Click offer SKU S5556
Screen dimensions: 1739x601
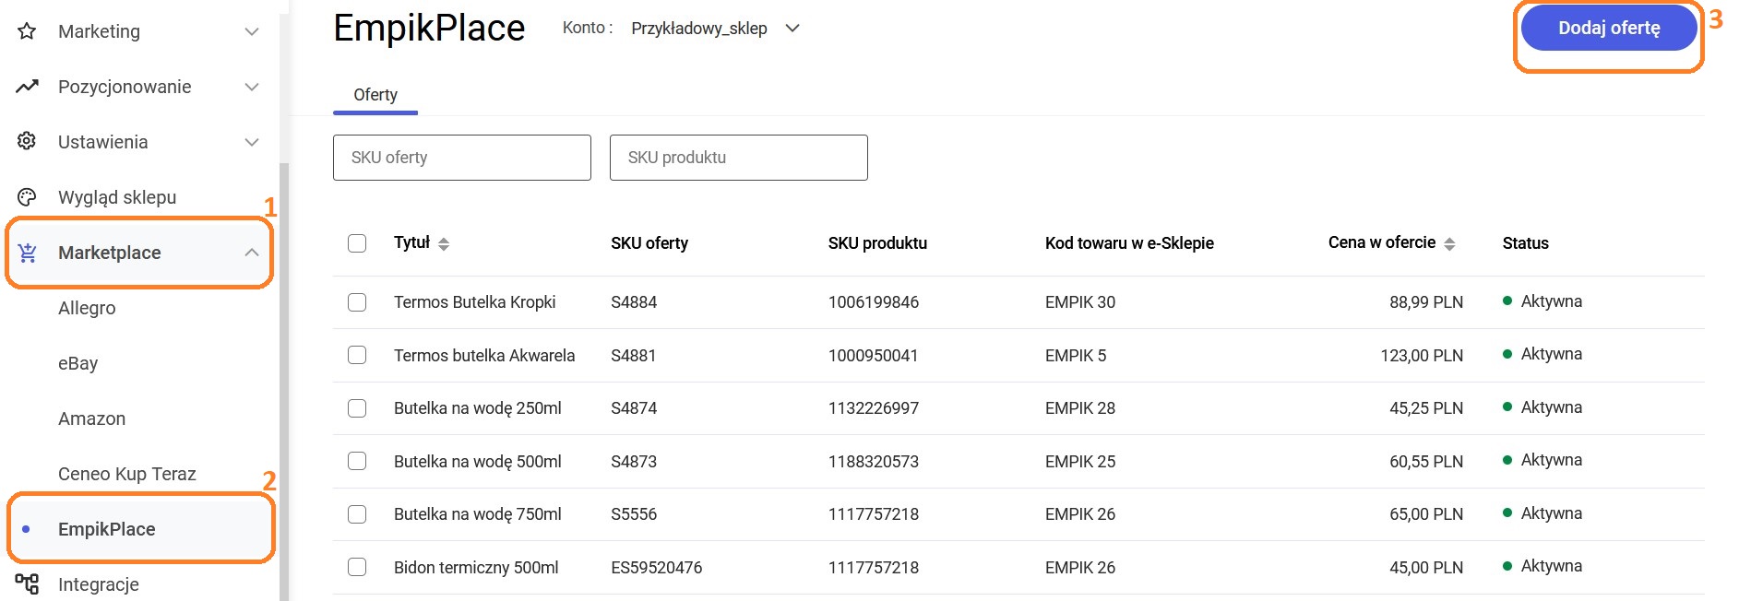[634, 514]
